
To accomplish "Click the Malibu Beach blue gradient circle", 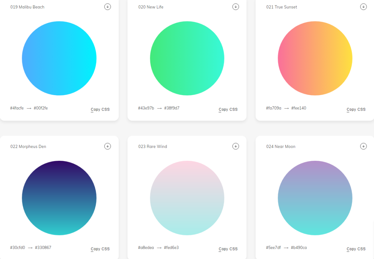I will 59,58.
